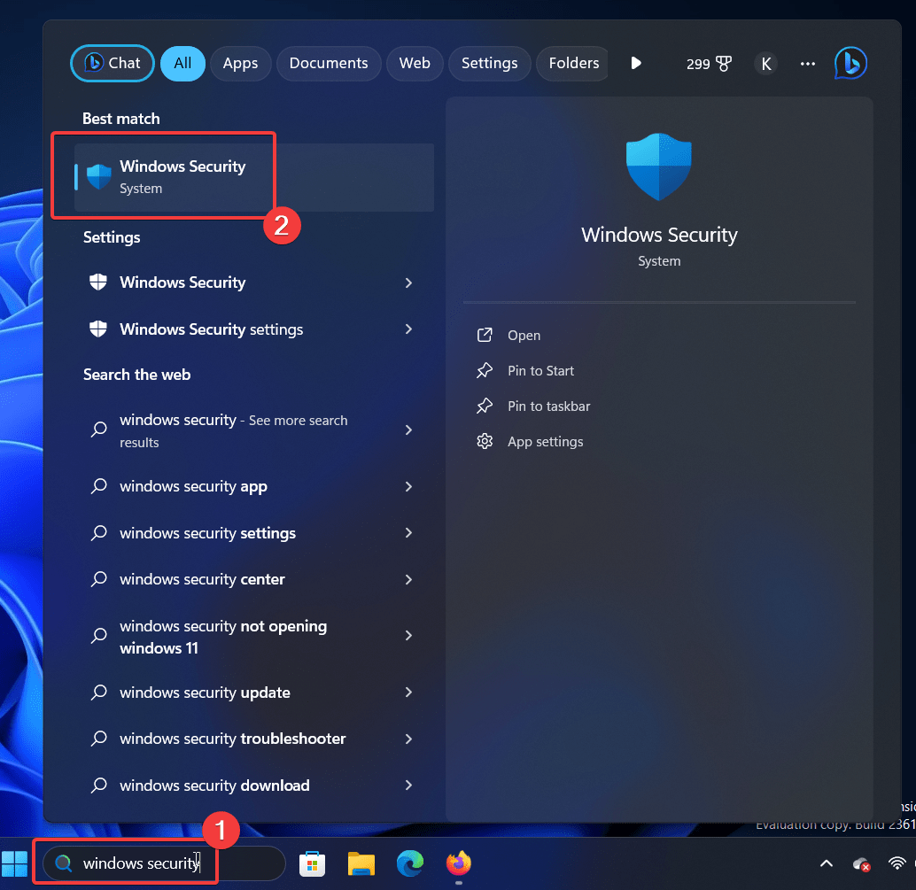
Task: Choose Pin to taskbar option
Action: pyautogui.click(x=548, y=406)
